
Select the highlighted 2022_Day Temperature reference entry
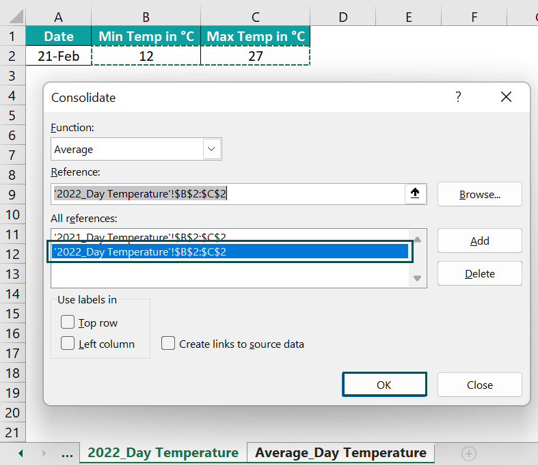[230, 251]
